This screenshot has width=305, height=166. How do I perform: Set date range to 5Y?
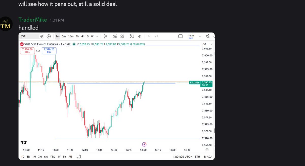click(x=65, y=157)
